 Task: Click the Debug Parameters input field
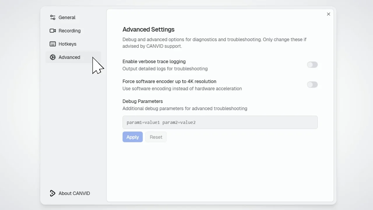point(220,122)
